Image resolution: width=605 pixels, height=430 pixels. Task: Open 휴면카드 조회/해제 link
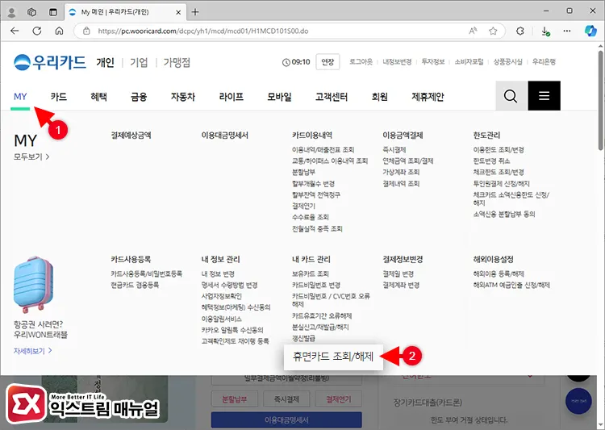tap(333, 357)
